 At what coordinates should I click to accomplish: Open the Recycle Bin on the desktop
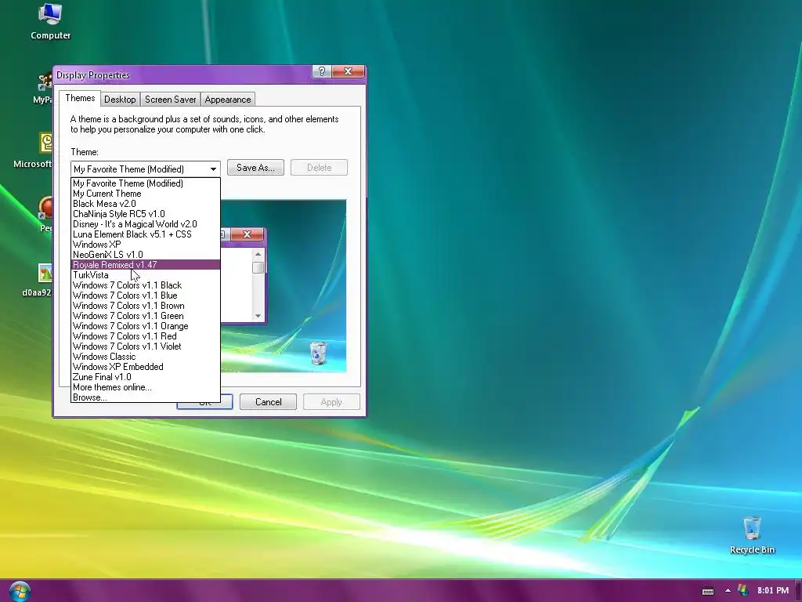tap(752, 535)
